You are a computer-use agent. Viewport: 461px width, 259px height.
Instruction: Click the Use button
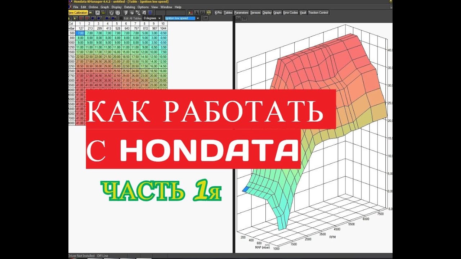pos(205,18)
